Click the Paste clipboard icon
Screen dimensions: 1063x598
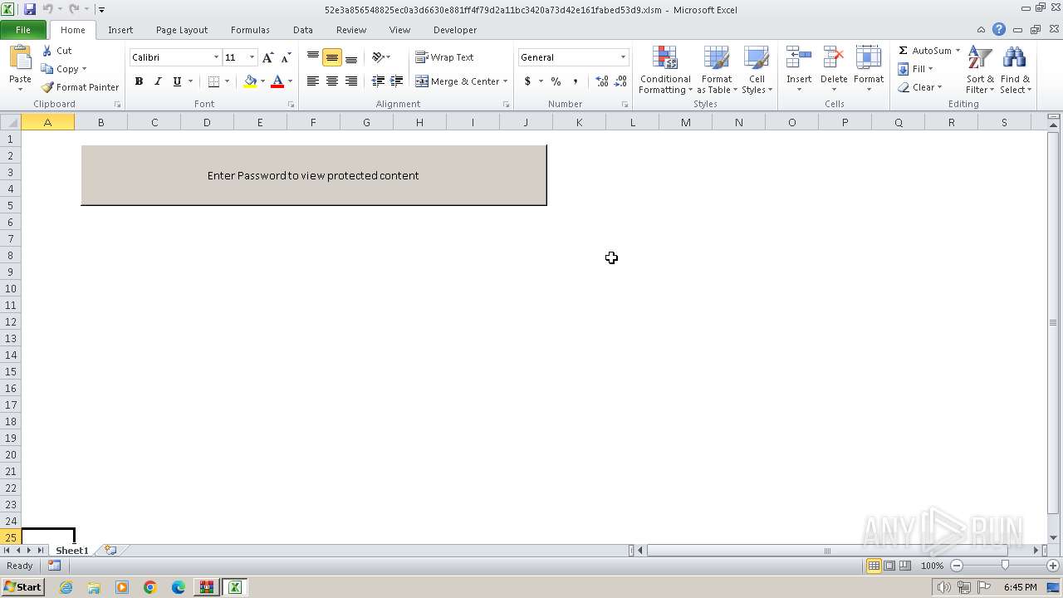pos(20,59)
